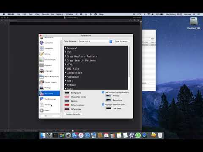203x152 pixels.
Task: Select the Text Colors pane icon
Action: pos(41,93)
